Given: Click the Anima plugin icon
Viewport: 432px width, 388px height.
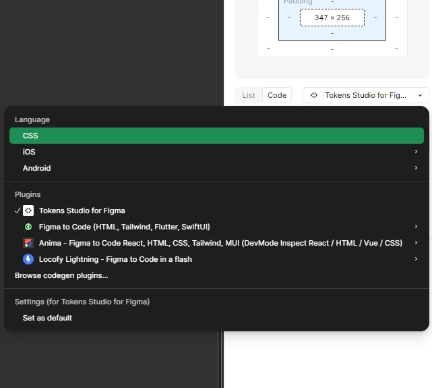Looking at the screenshot, I should coord(28,243).
